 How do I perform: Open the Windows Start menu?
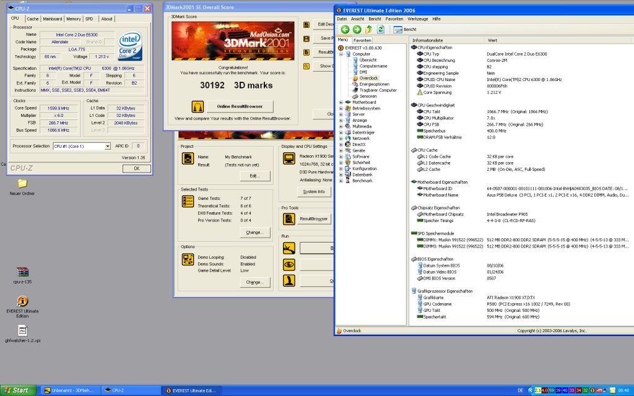[18, 390]
